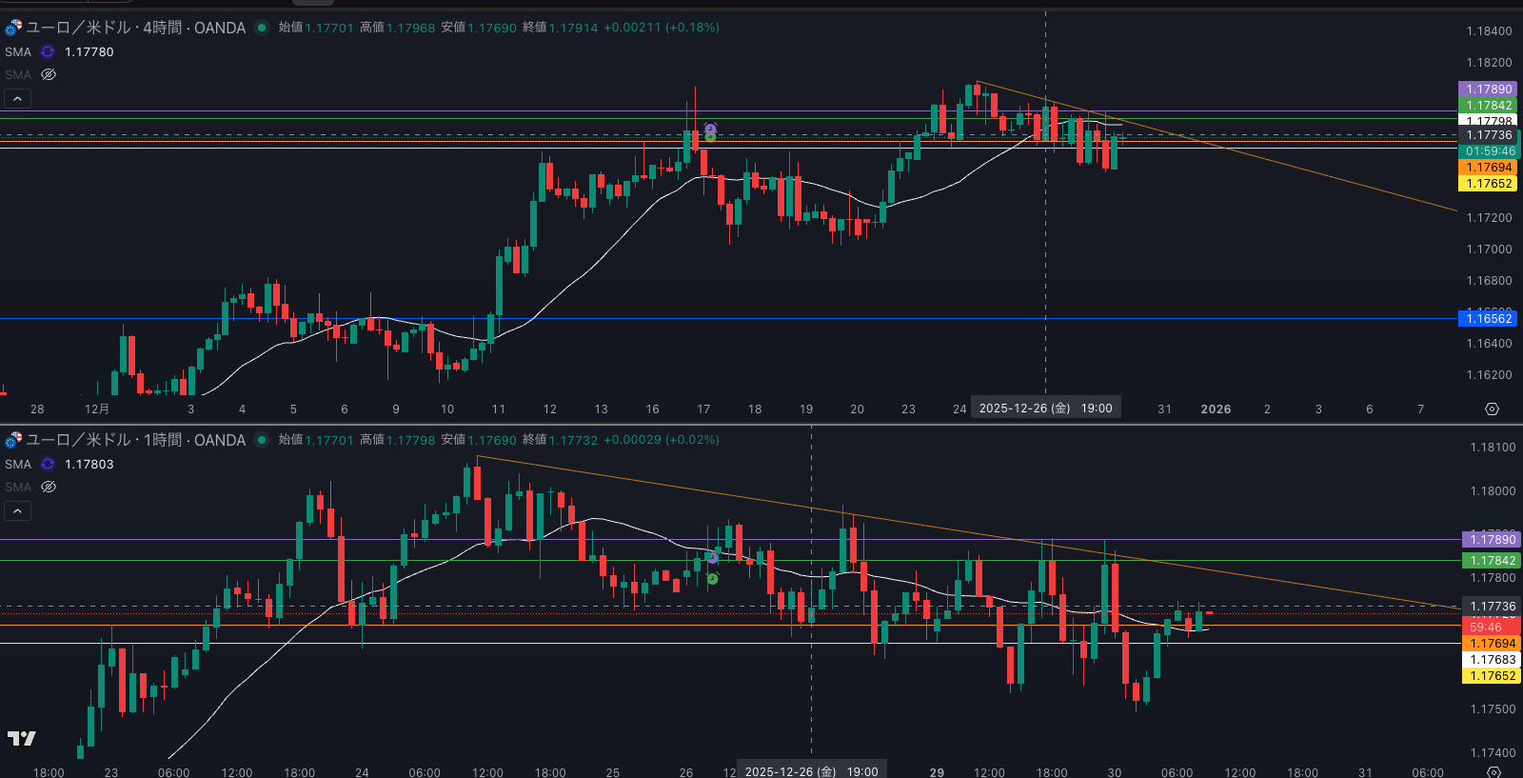Click the SMA loading icon in the 1-hour chart

48,464
